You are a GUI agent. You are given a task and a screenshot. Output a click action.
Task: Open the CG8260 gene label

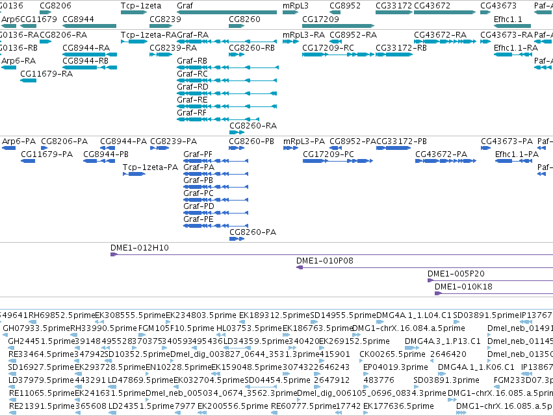pyautogui.click(x=244, y=19)
